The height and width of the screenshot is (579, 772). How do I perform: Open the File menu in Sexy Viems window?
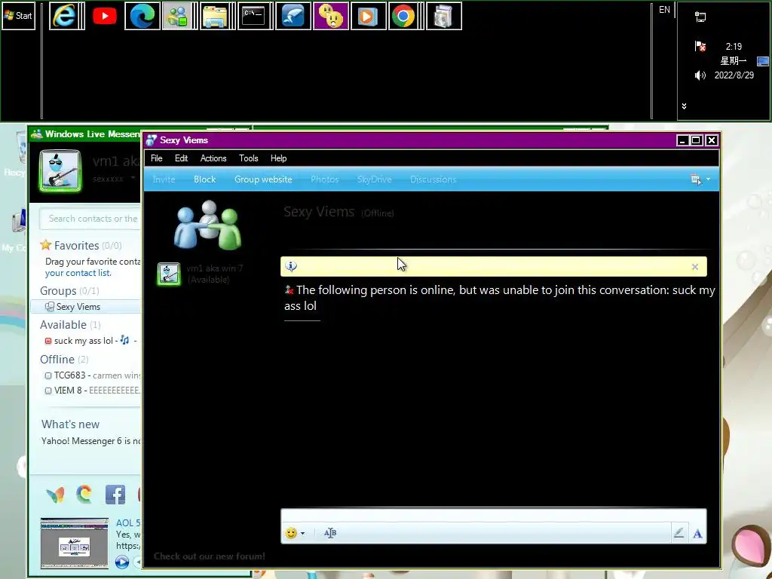pyautogui.click(x=157, y=158)
